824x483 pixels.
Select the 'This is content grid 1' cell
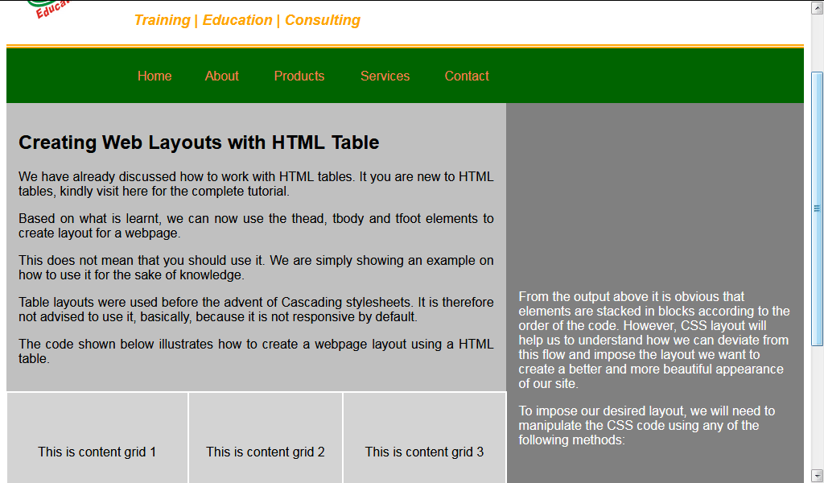pos(97,452)
